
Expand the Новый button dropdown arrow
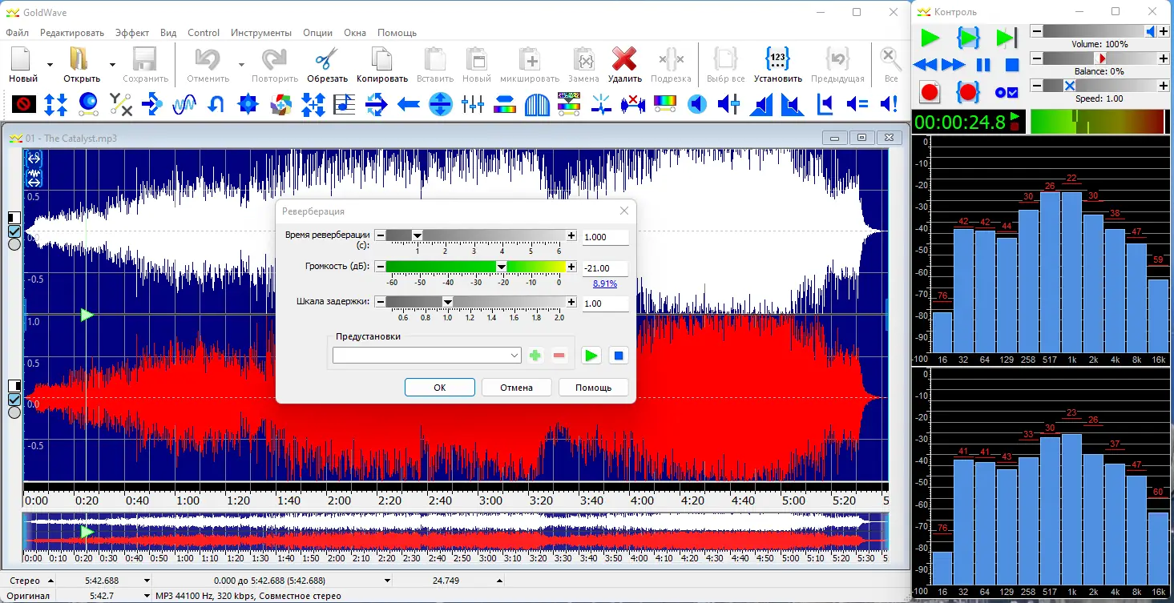pos(50,64)
